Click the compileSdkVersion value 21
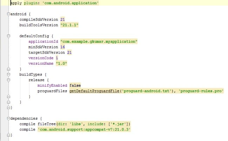This screenshot has height=141, width=228. tap(62, 20)
